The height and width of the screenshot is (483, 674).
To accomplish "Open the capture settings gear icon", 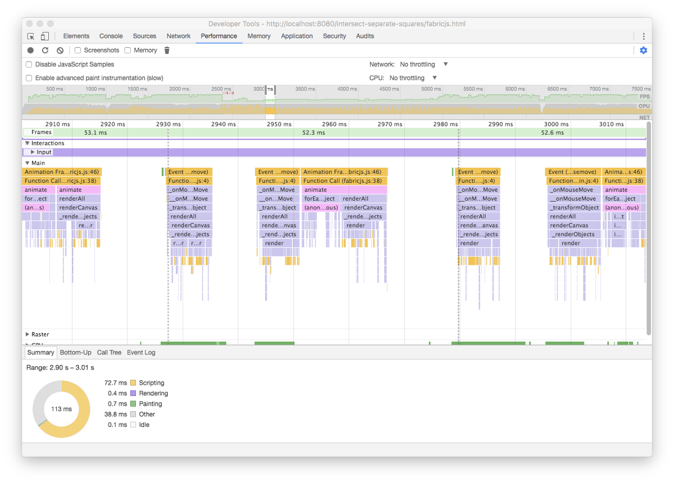I will click(x=643, y=50).
